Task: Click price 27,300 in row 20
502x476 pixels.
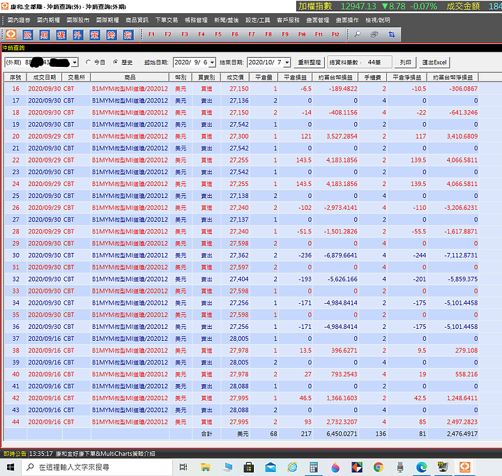Action: pos(239,137)
